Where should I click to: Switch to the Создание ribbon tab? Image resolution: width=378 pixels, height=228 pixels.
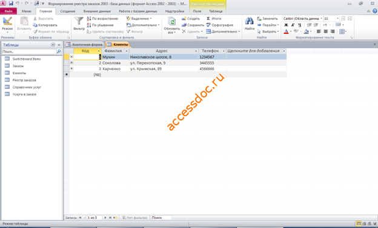(68, 11)
